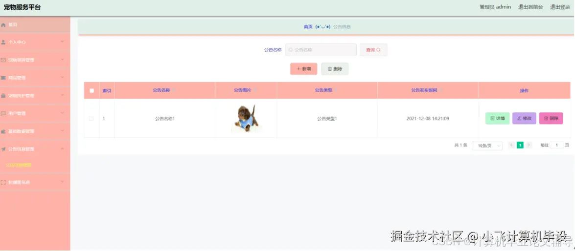575x251 pixels.
Task: Sort by the 公告类型 column arrows
Action: point(336,90)
